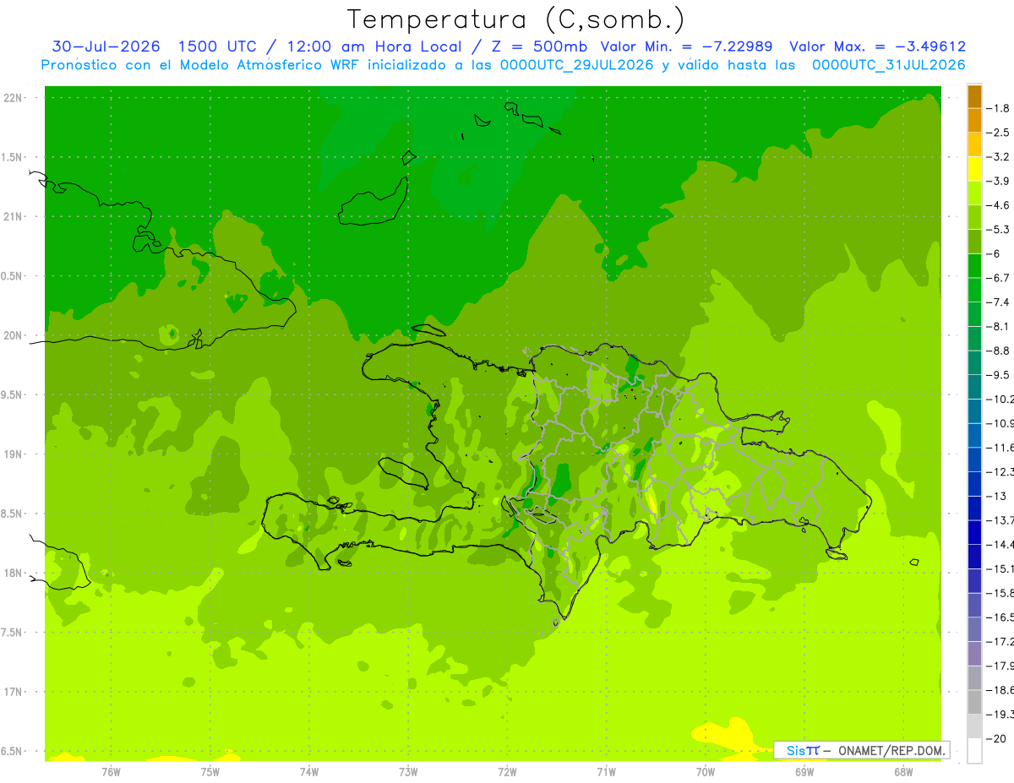
Task: Click the "-4.6" colorbar label
Action: pyautogui.click(x=999, y=205)
